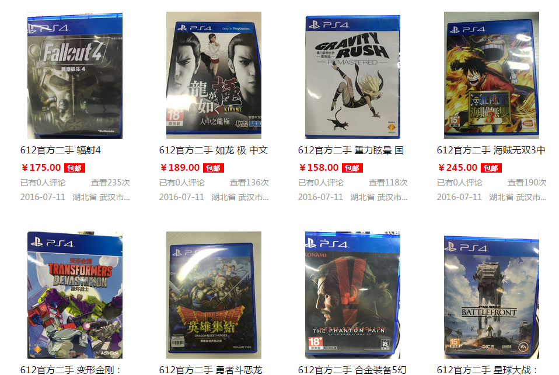Open the Fallout 4 game cover thumbnail
Image resolution: width=559 pixels, height=375 pixels.
[x=75, y=75]
